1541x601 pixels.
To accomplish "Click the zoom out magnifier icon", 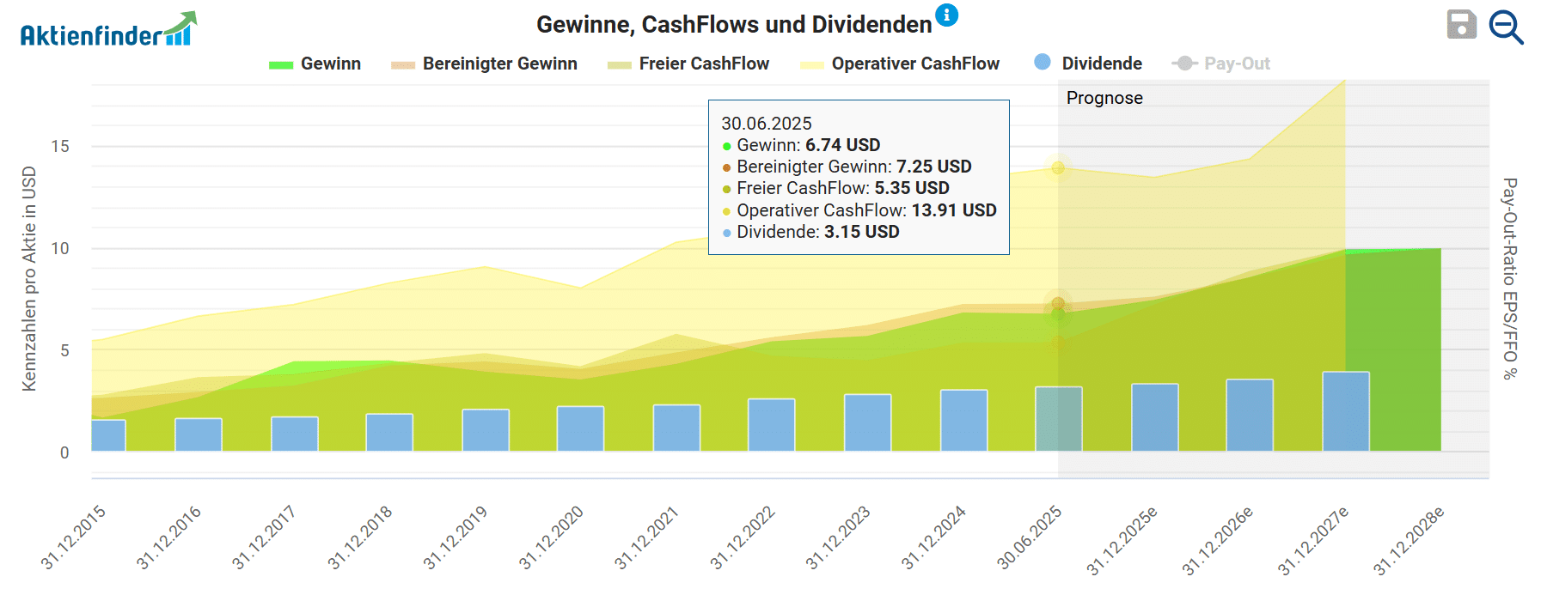I will [x=1506, y=27].
